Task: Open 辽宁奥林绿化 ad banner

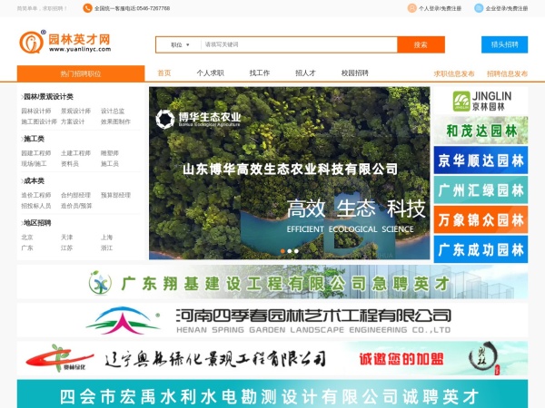Action: point(272,358)
